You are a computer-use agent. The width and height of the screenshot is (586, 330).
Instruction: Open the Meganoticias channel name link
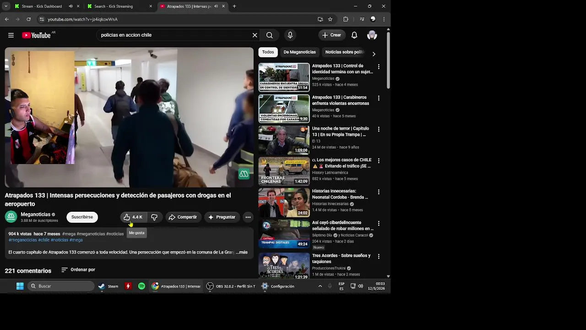click(x=36, y=214)
